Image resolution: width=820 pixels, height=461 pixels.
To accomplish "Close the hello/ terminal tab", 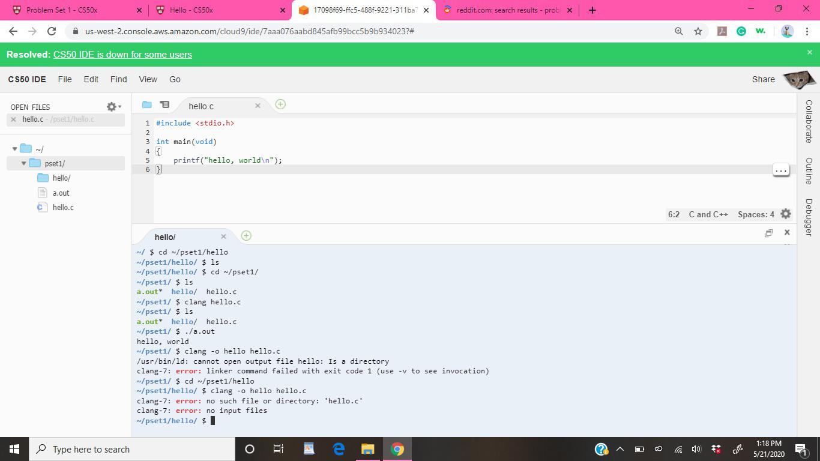I will pos(223,237).
